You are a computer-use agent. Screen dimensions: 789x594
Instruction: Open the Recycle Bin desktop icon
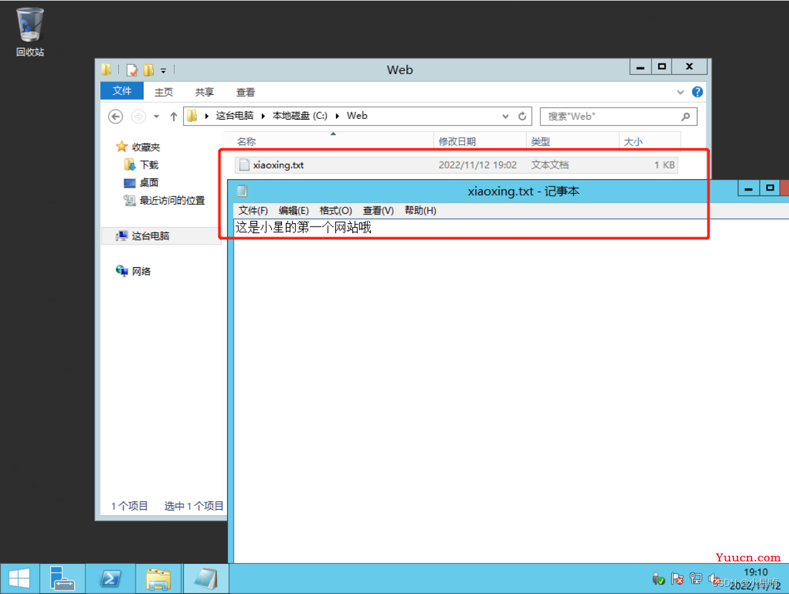click(29, 31)
